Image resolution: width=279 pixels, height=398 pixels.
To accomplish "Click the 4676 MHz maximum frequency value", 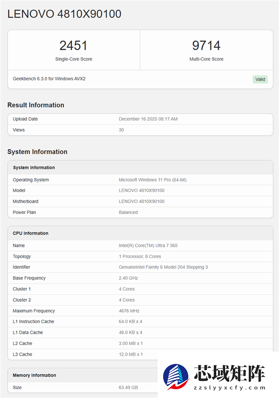I will 129,311.
